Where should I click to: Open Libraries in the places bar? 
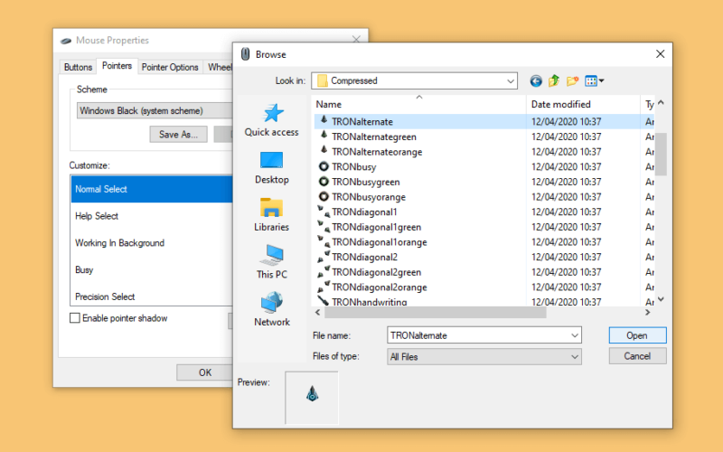pos(272,215)
